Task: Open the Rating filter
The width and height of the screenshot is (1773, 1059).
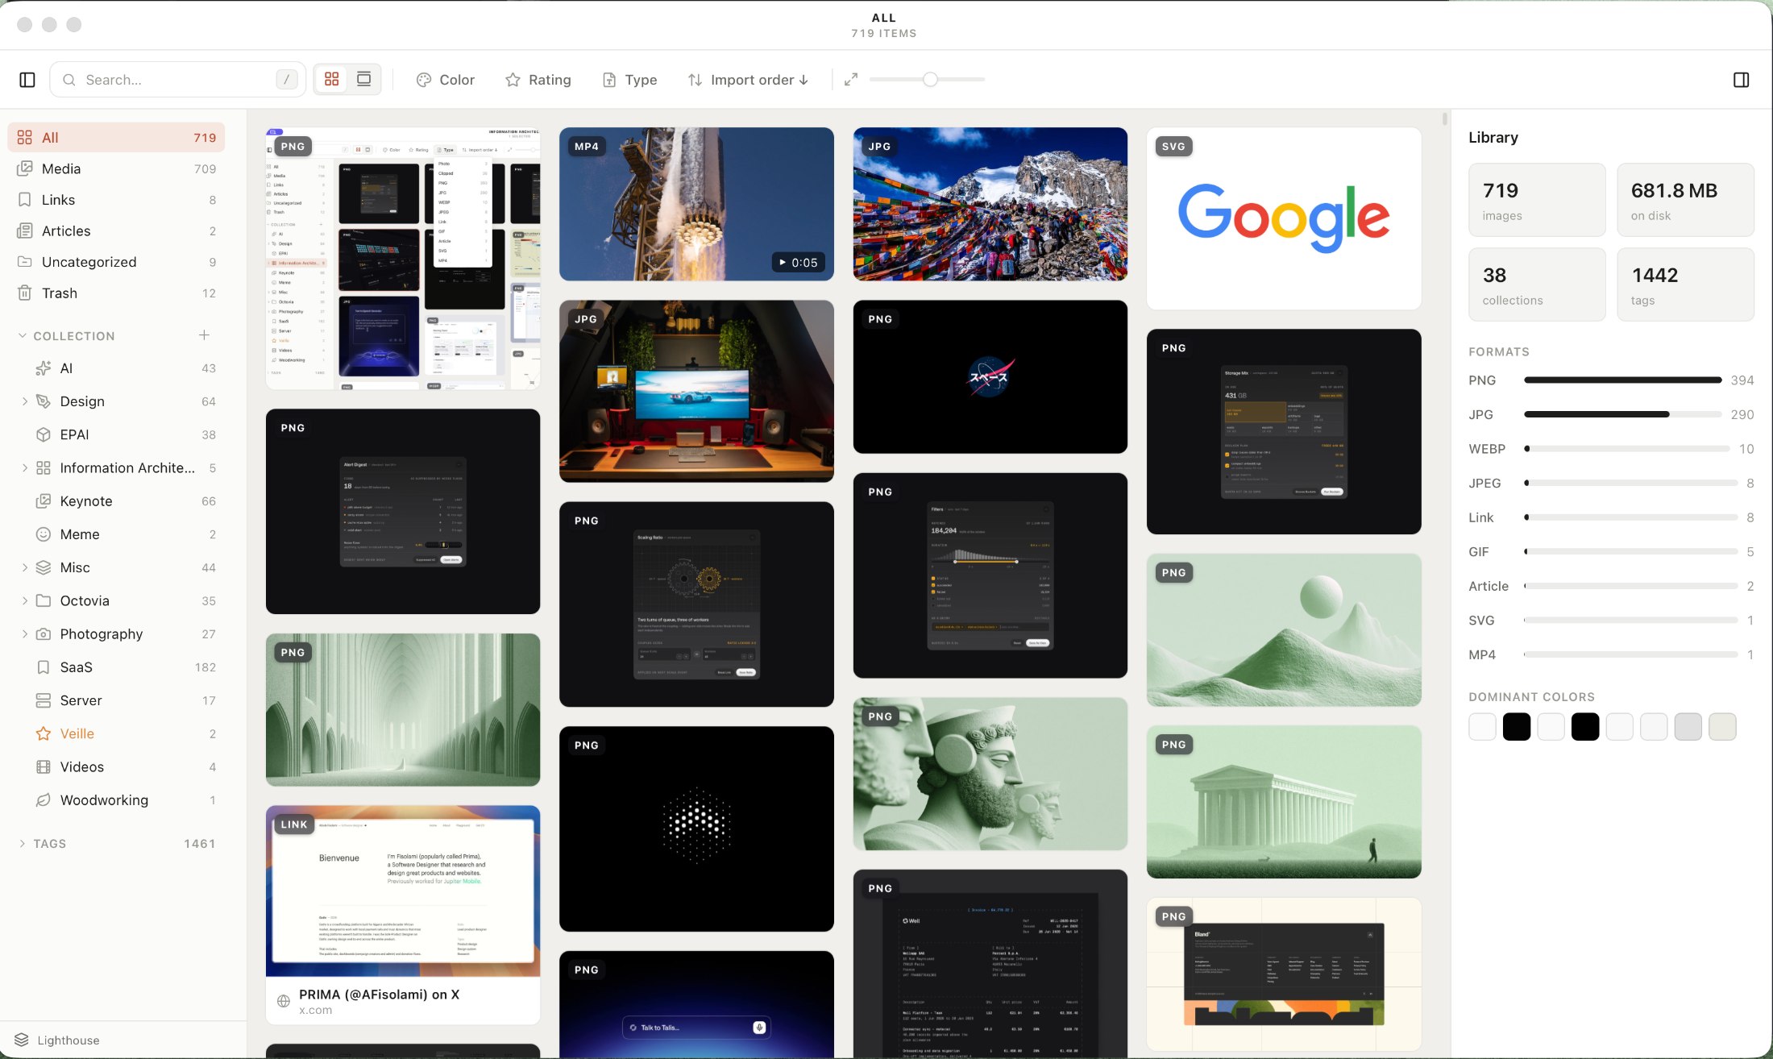Action: point(538,80)
